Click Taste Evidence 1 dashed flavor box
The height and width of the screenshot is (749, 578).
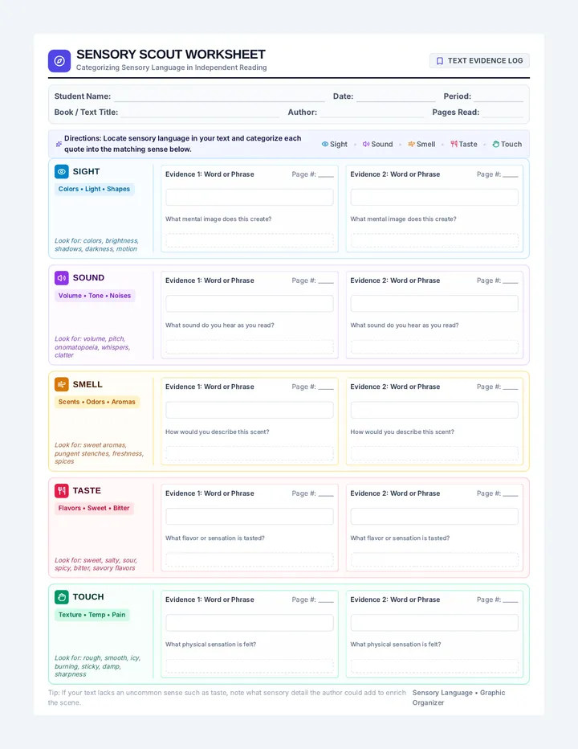(249, 559)
